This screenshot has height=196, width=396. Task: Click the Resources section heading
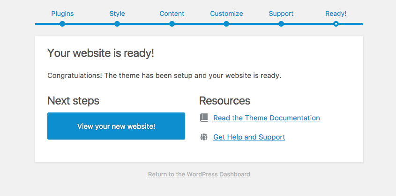tap(224, 101)
